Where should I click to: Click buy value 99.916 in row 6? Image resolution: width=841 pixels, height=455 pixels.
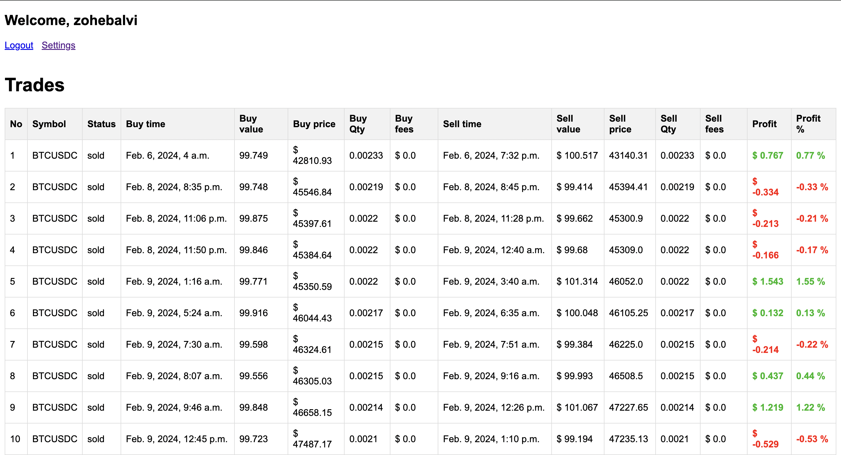click(253, 313)
